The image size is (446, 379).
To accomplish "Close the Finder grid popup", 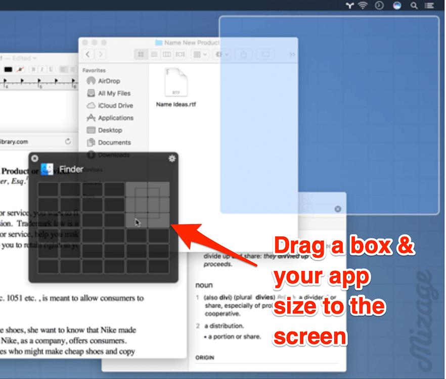I will coord(35,158).
